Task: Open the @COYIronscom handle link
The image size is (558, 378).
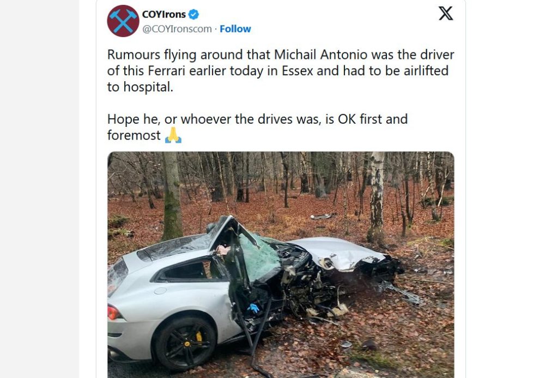Action: (x=177, y=29)
